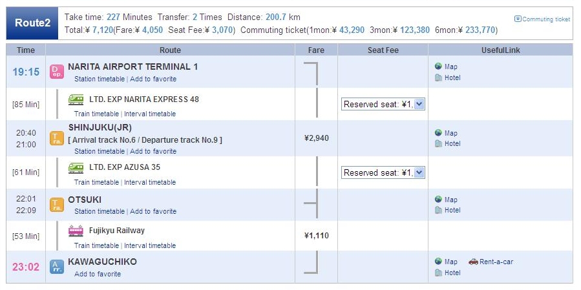Add Kawaguchiko to favorite
Screen dimensions: 581x290
(x=98, y=274)
